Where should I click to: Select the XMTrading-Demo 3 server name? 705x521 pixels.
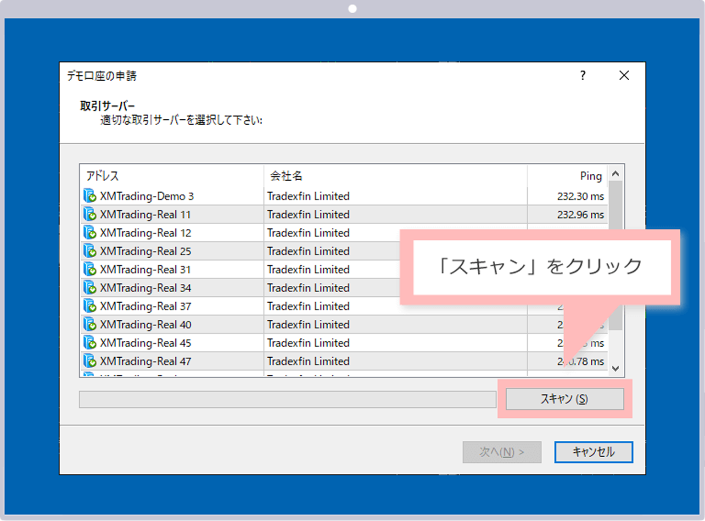click(147, 196)
